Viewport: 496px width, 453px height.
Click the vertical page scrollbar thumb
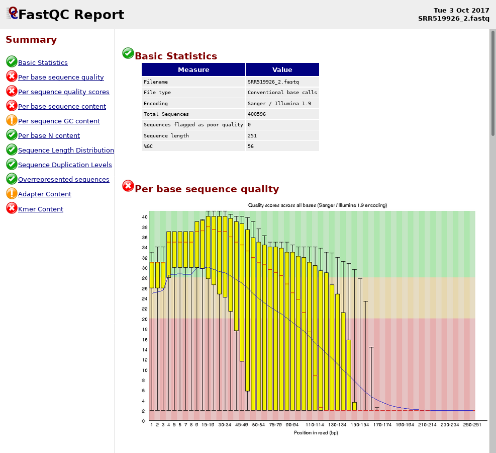(492, 83)
